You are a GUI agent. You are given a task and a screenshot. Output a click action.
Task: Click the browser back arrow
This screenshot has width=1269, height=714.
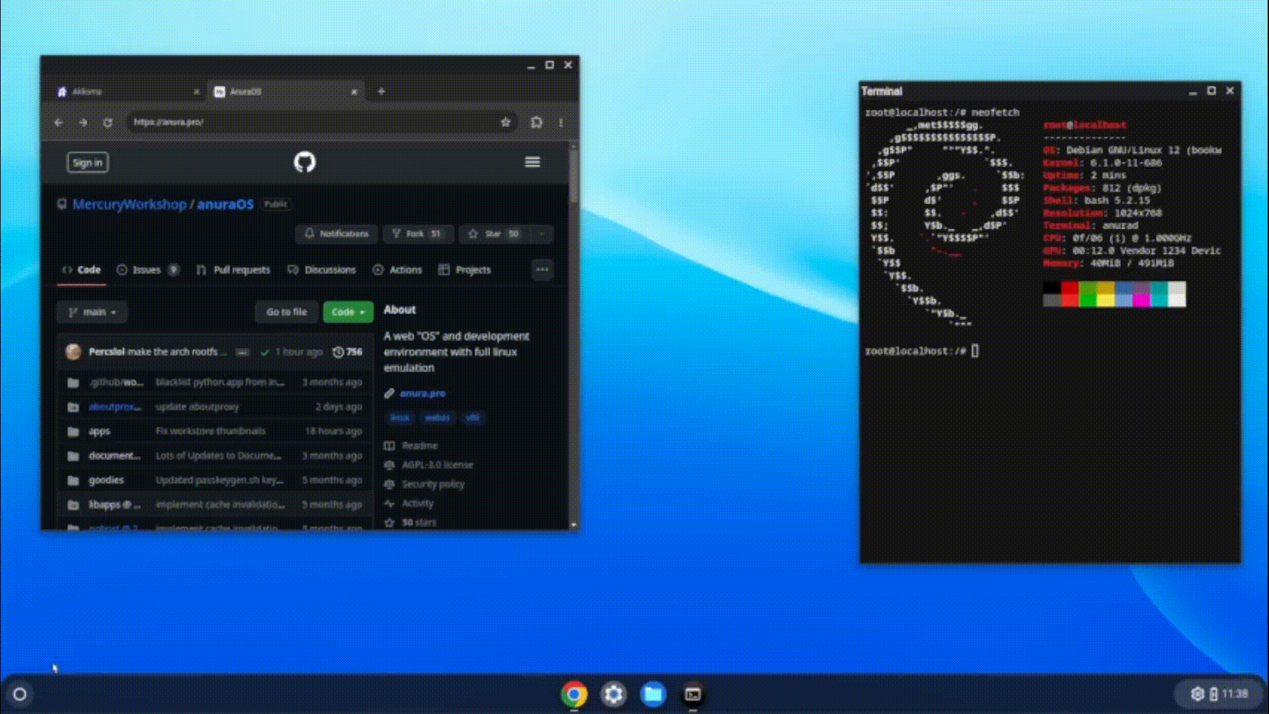(59, 122)
